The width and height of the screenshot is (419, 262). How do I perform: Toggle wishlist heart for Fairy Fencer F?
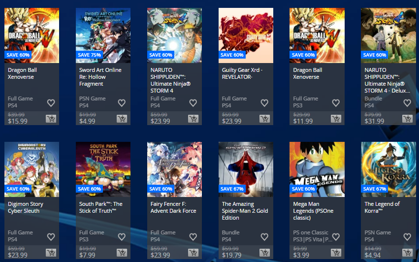tap(193, 237)
